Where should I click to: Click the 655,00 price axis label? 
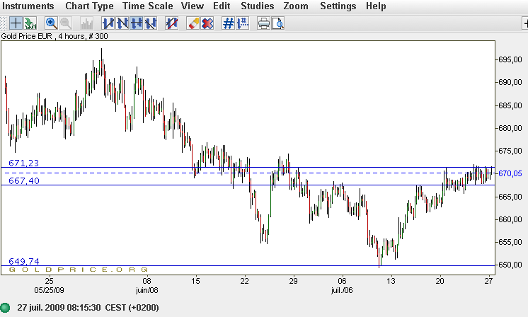coord(510,242)
